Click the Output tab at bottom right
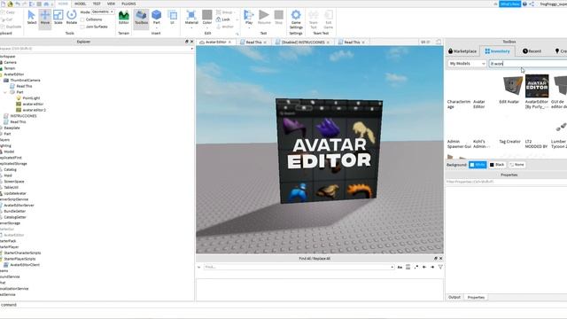This screenshot has width=567, height=319. [454, 298]
